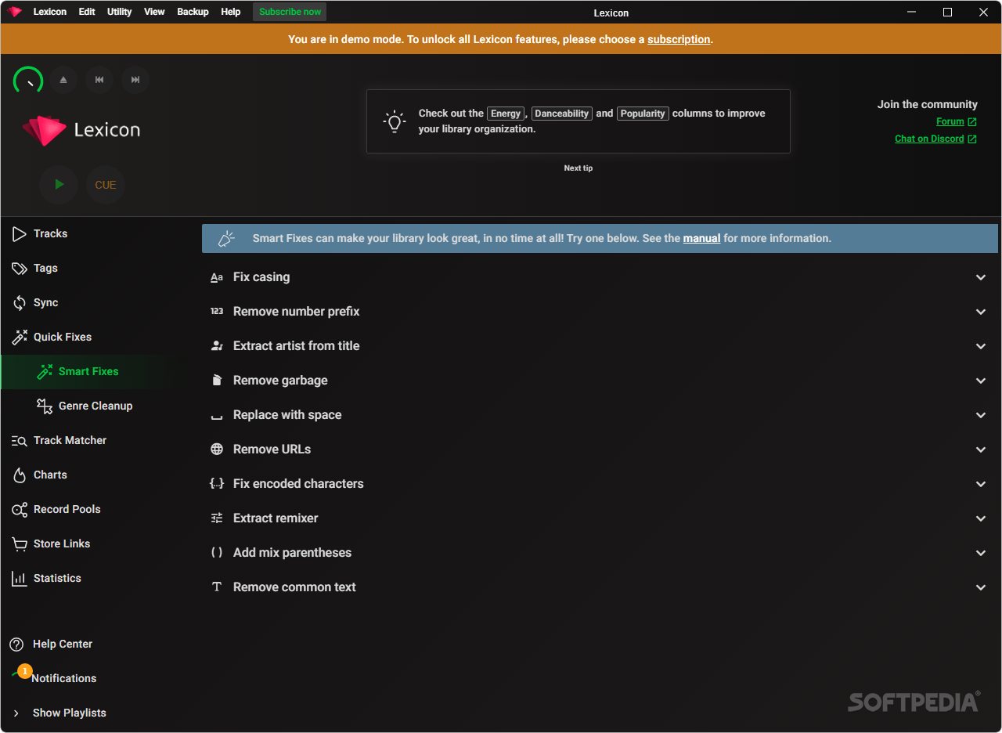Expand Remove common text chevron
The height and width of the screenshot is (733, 1002).
pos(981,587)
